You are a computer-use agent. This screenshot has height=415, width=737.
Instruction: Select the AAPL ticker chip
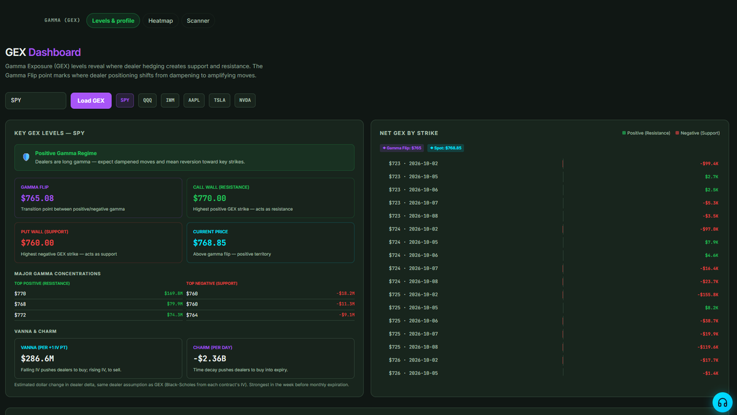pos(194,100)
